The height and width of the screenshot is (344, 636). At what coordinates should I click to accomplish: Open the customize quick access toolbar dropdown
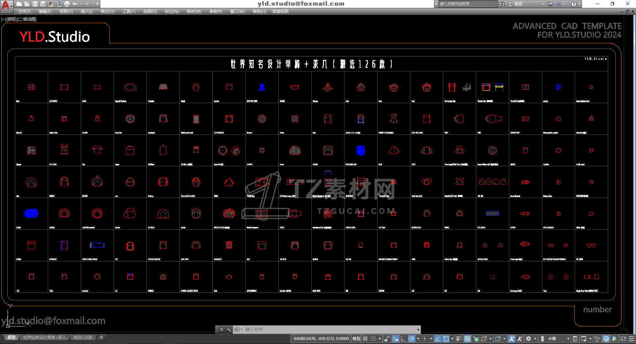pyautogui.click(x=97, y=4)
